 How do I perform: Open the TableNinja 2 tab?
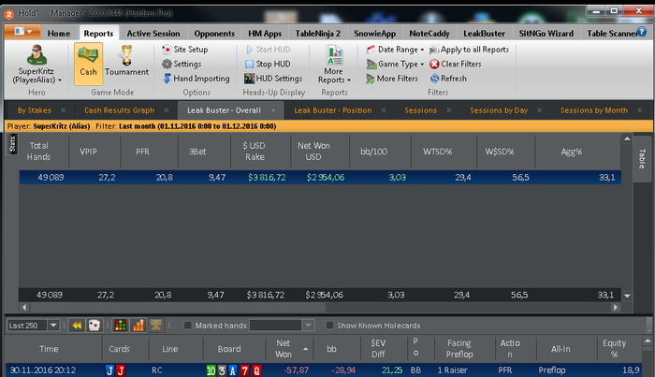coord(318,34)
